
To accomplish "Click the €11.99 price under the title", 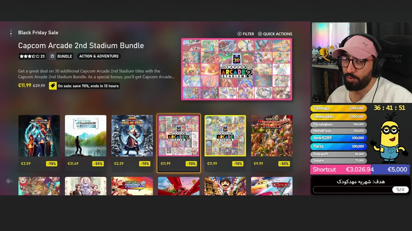I will tap(25, 86).
